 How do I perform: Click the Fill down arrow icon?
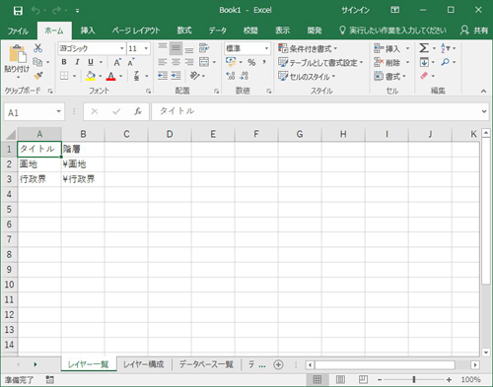click(424, 62)
